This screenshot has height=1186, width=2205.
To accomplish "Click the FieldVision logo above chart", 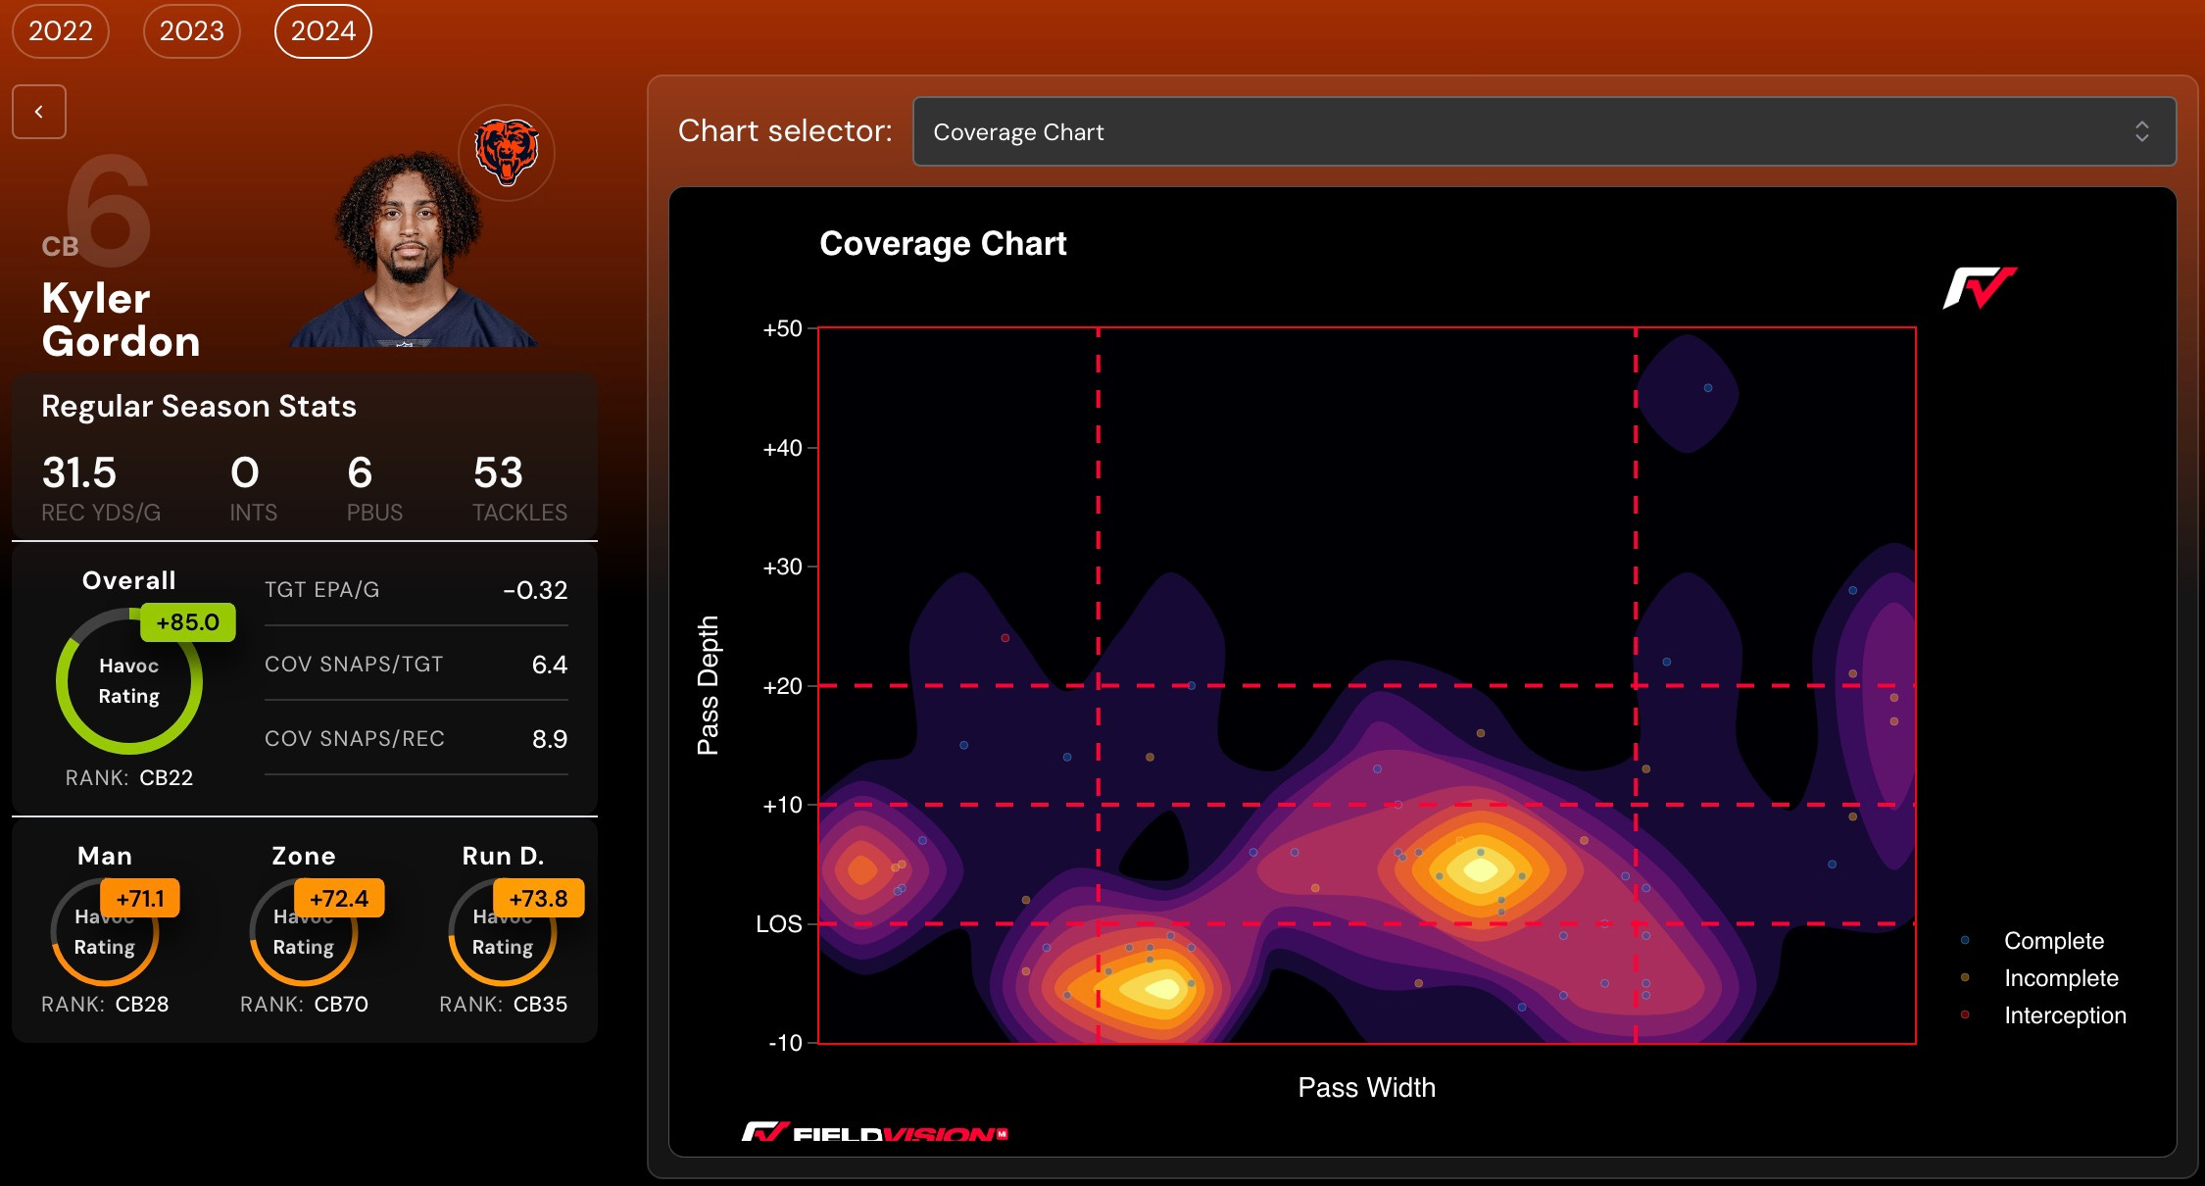I will click(1979, 288).
